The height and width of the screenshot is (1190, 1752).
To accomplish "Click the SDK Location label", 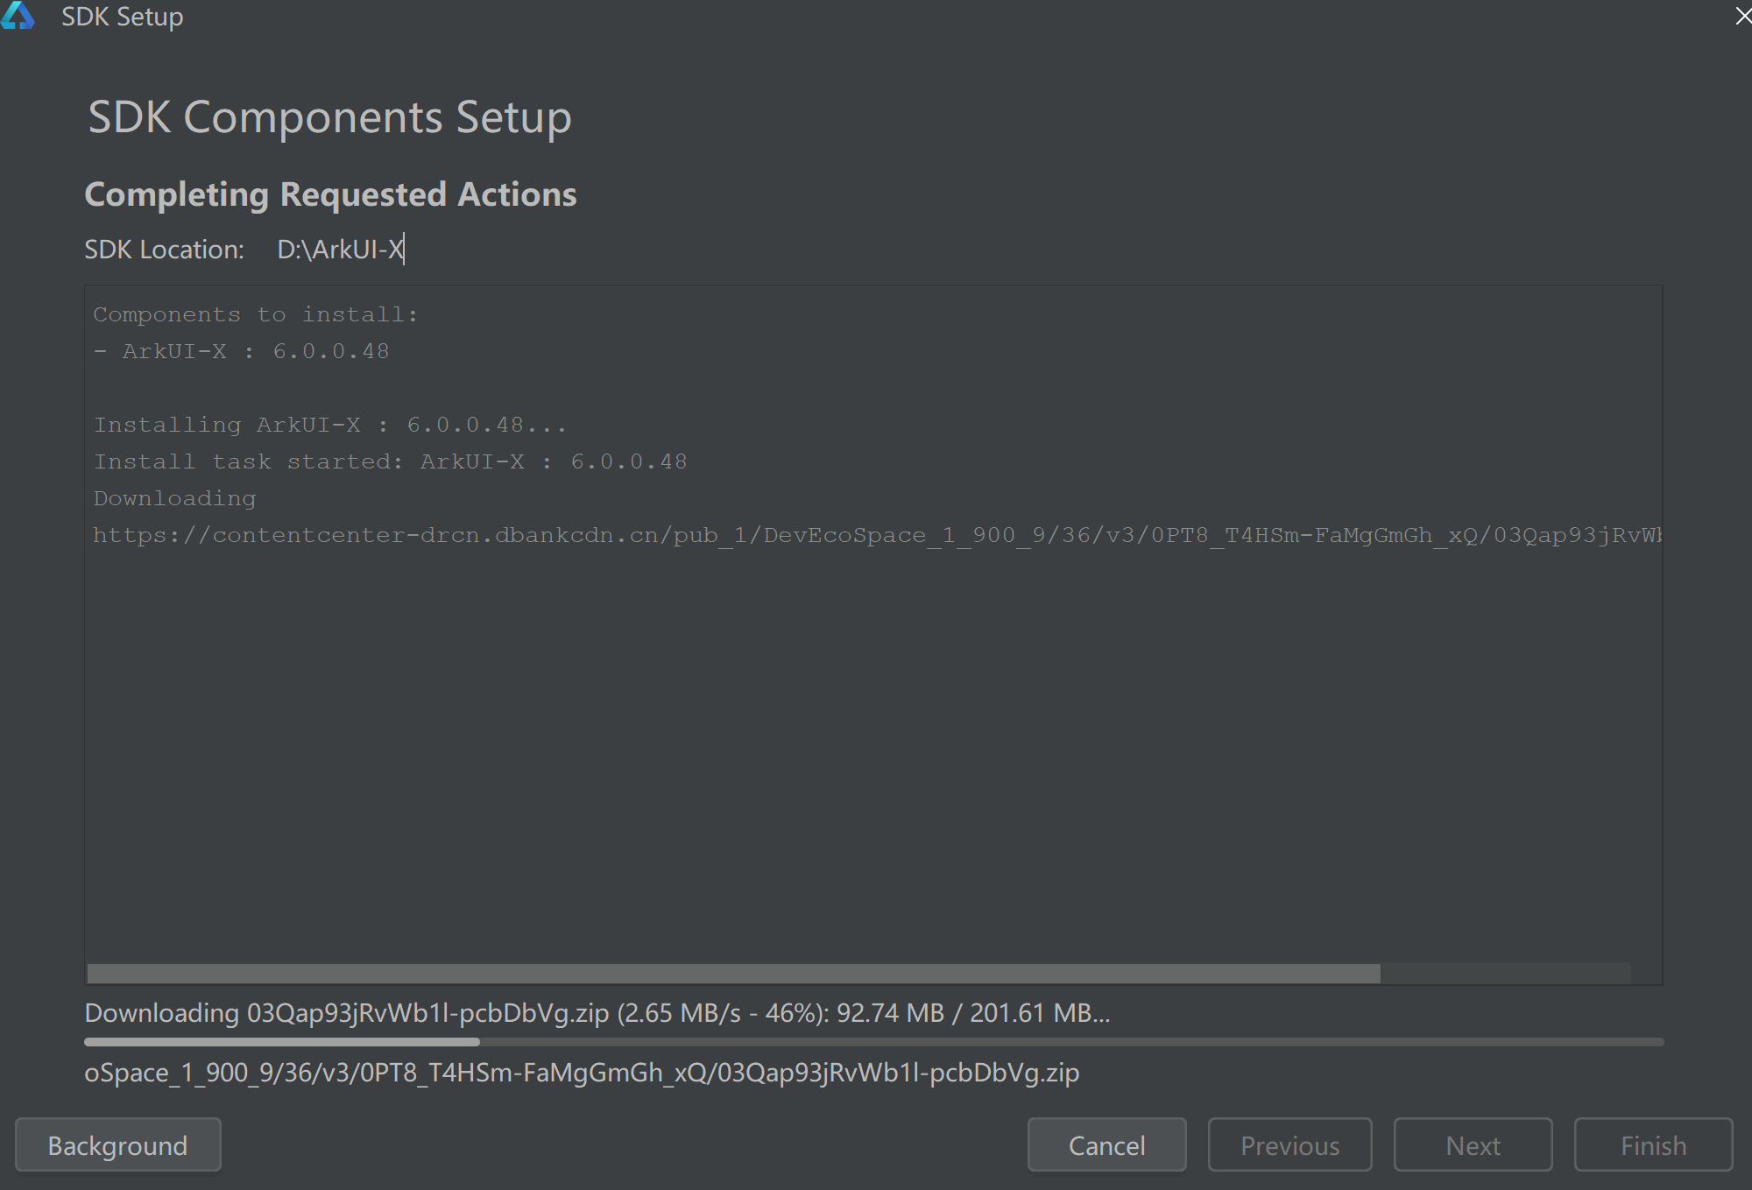I will 164,250.
